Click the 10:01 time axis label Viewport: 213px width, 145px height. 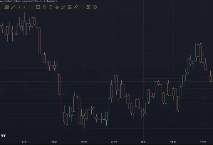coord(203,142)
